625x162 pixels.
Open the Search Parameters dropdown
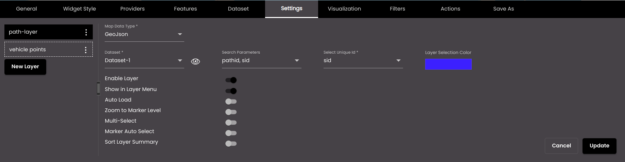click(x=262, y=60)
